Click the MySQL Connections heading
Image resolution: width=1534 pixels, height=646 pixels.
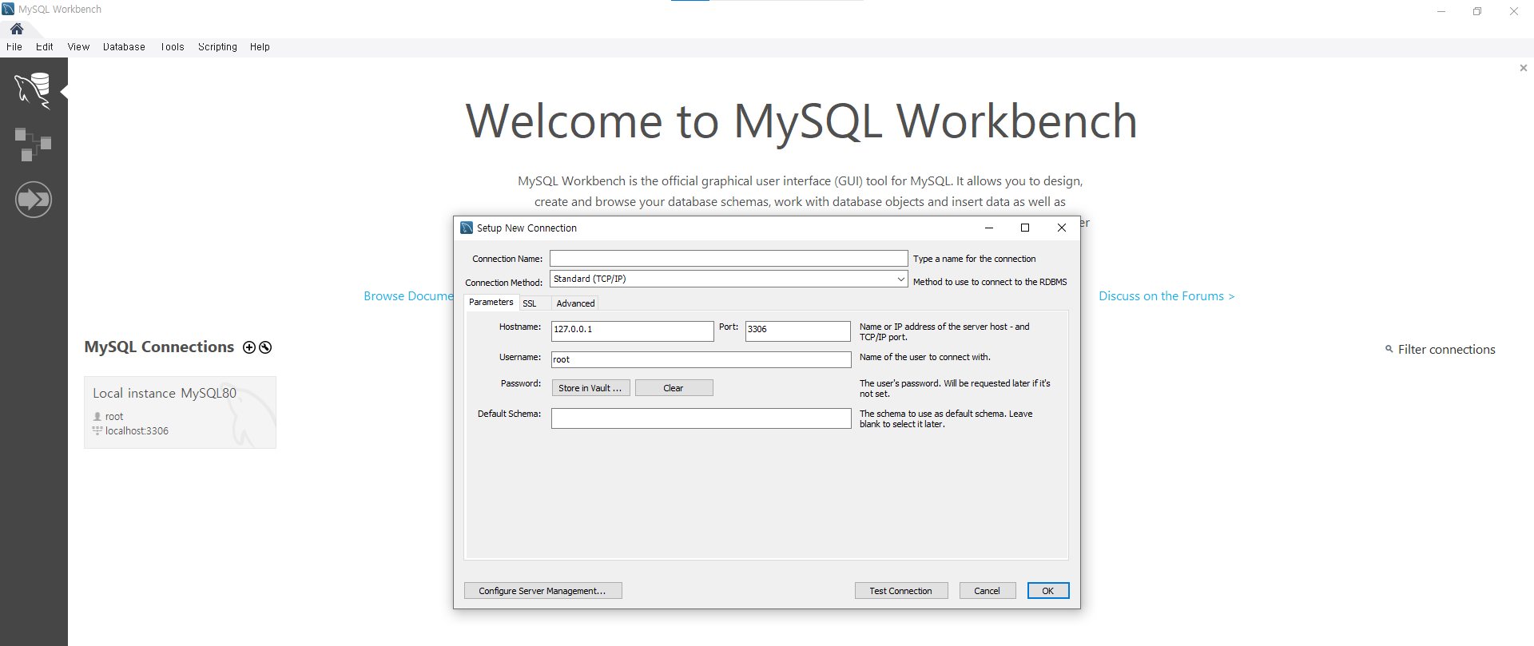point(159,347)
